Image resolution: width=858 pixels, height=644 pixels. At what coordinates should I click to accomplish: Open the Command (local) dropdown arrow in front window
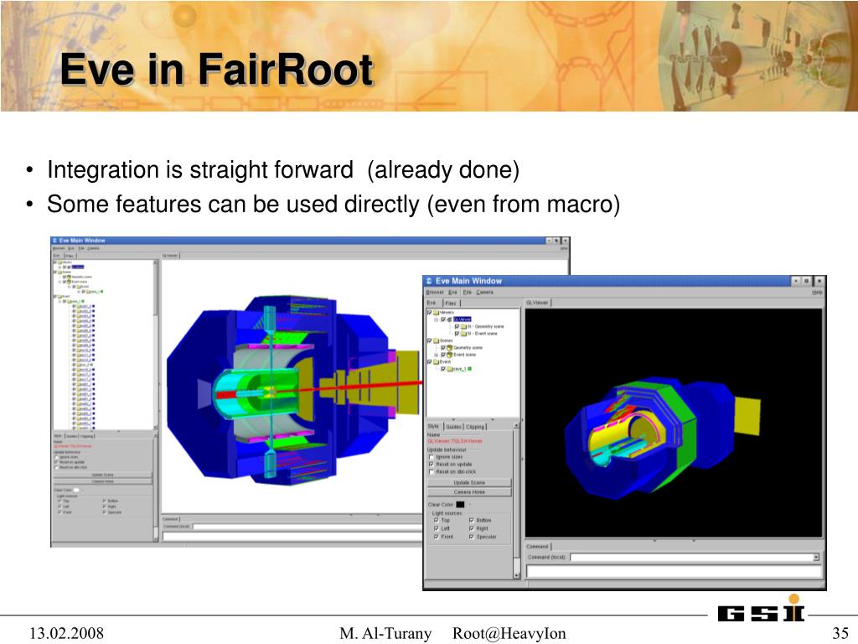pos(816,558)
